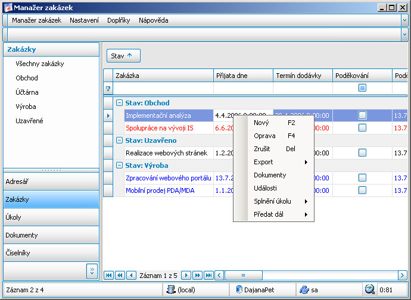Open the Nastavení menu
Viewport: 411px width, 300px height.
point(85,20)
